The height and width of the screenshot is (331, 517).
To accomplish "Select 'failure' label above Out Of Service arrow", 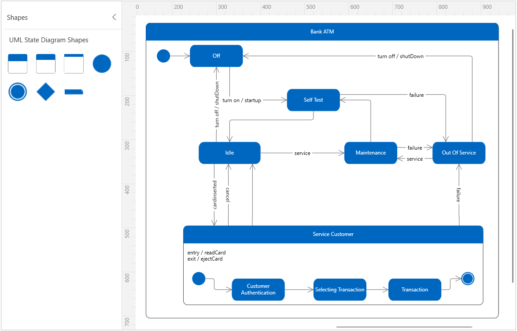I will 417,95.
